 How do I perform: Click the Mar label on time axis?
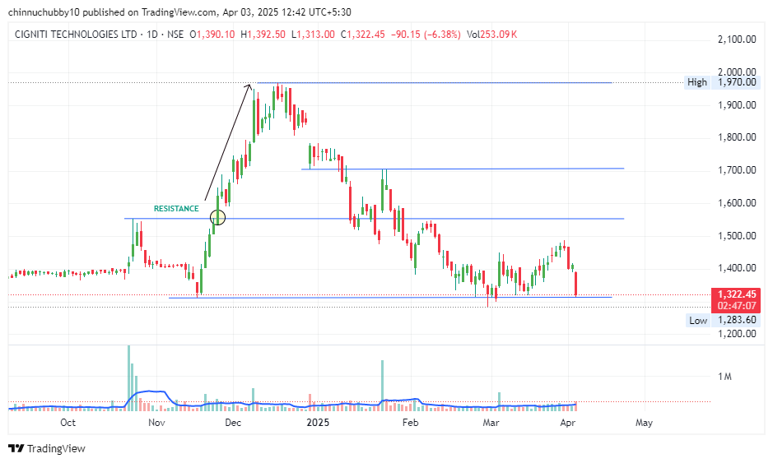coord(491,423)
